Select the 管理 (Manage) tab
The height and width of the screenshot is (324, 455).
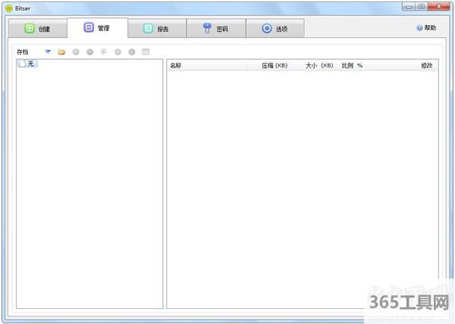pos(96,28)
